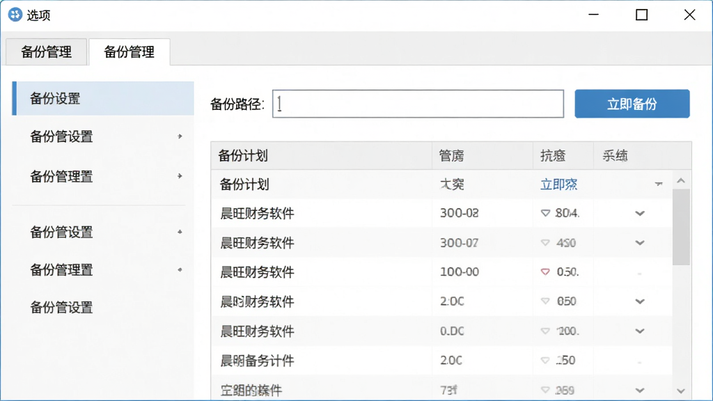
Task: Select the 晨明备务计件 row name
Action: click(258, 361)
